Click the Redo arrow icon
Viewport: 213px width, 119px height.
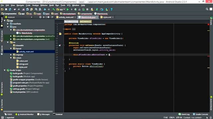19,10
